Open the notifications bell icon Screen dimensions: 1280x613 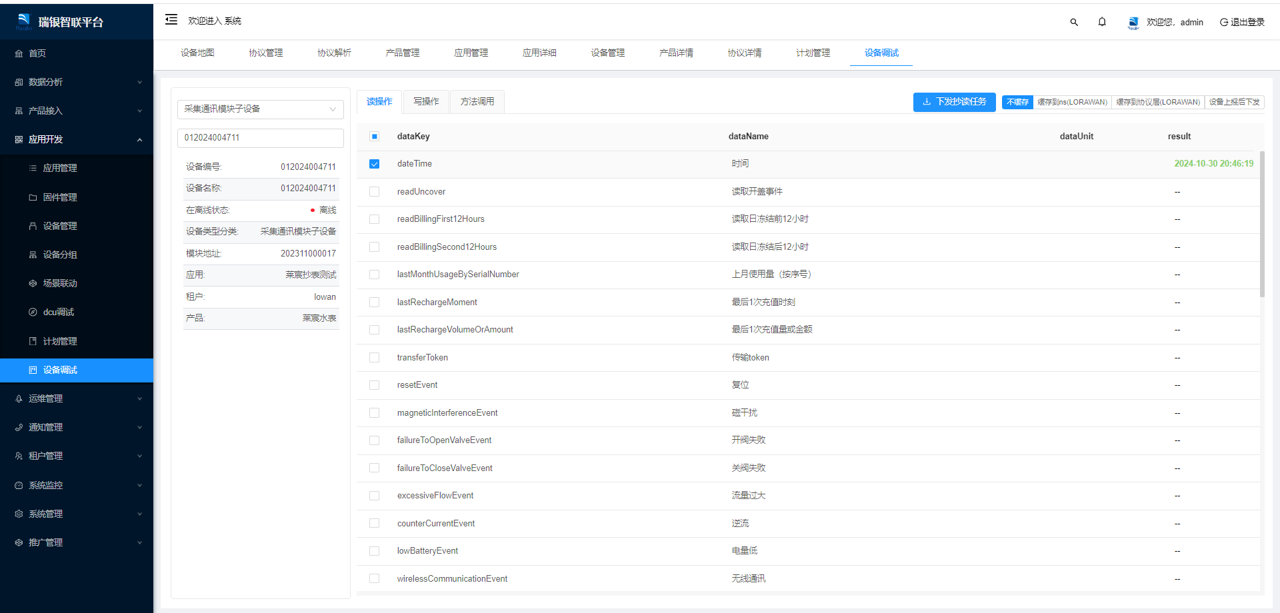1102,22
